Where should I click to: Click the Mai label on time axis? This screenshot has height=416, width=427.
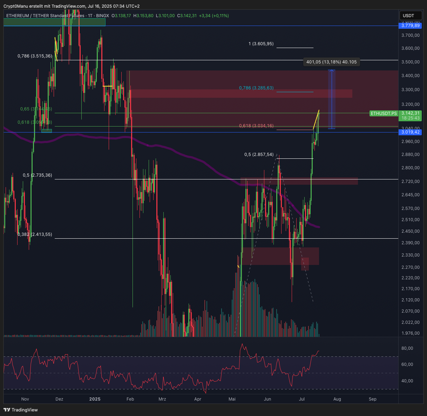232,399
